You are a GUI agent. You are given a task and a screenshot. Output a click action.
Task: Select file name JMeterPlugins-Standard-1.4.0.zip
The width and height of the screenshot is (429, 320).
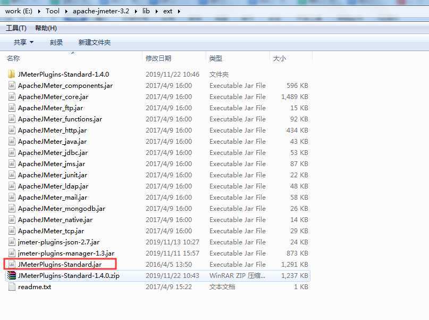coord(69,276)
